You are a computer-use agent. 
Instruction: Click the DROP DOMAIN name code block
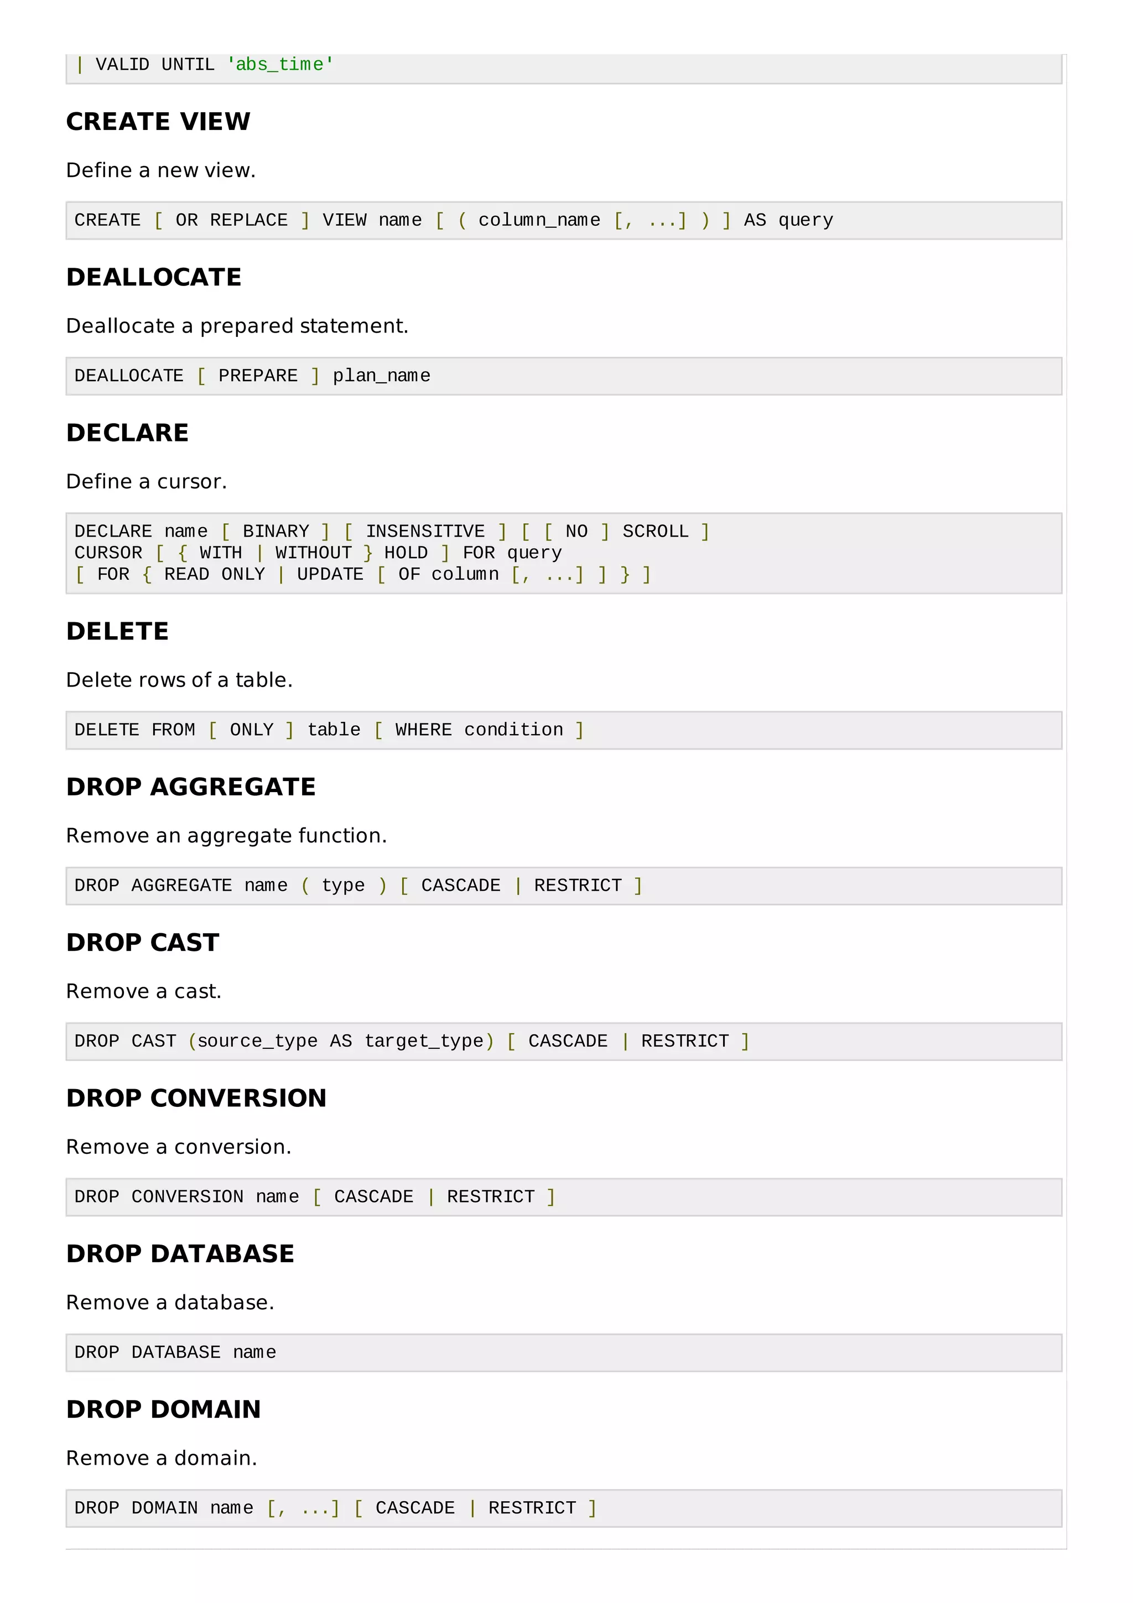pos(564,1509)
